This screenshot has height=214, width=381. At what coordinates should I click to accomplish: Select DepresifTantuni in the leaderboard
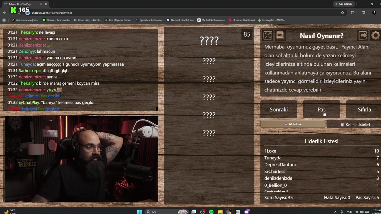(321, 165)
